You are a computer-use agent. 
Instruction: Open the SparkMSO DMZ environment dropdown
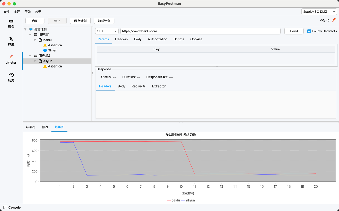(x=319, y=12)
